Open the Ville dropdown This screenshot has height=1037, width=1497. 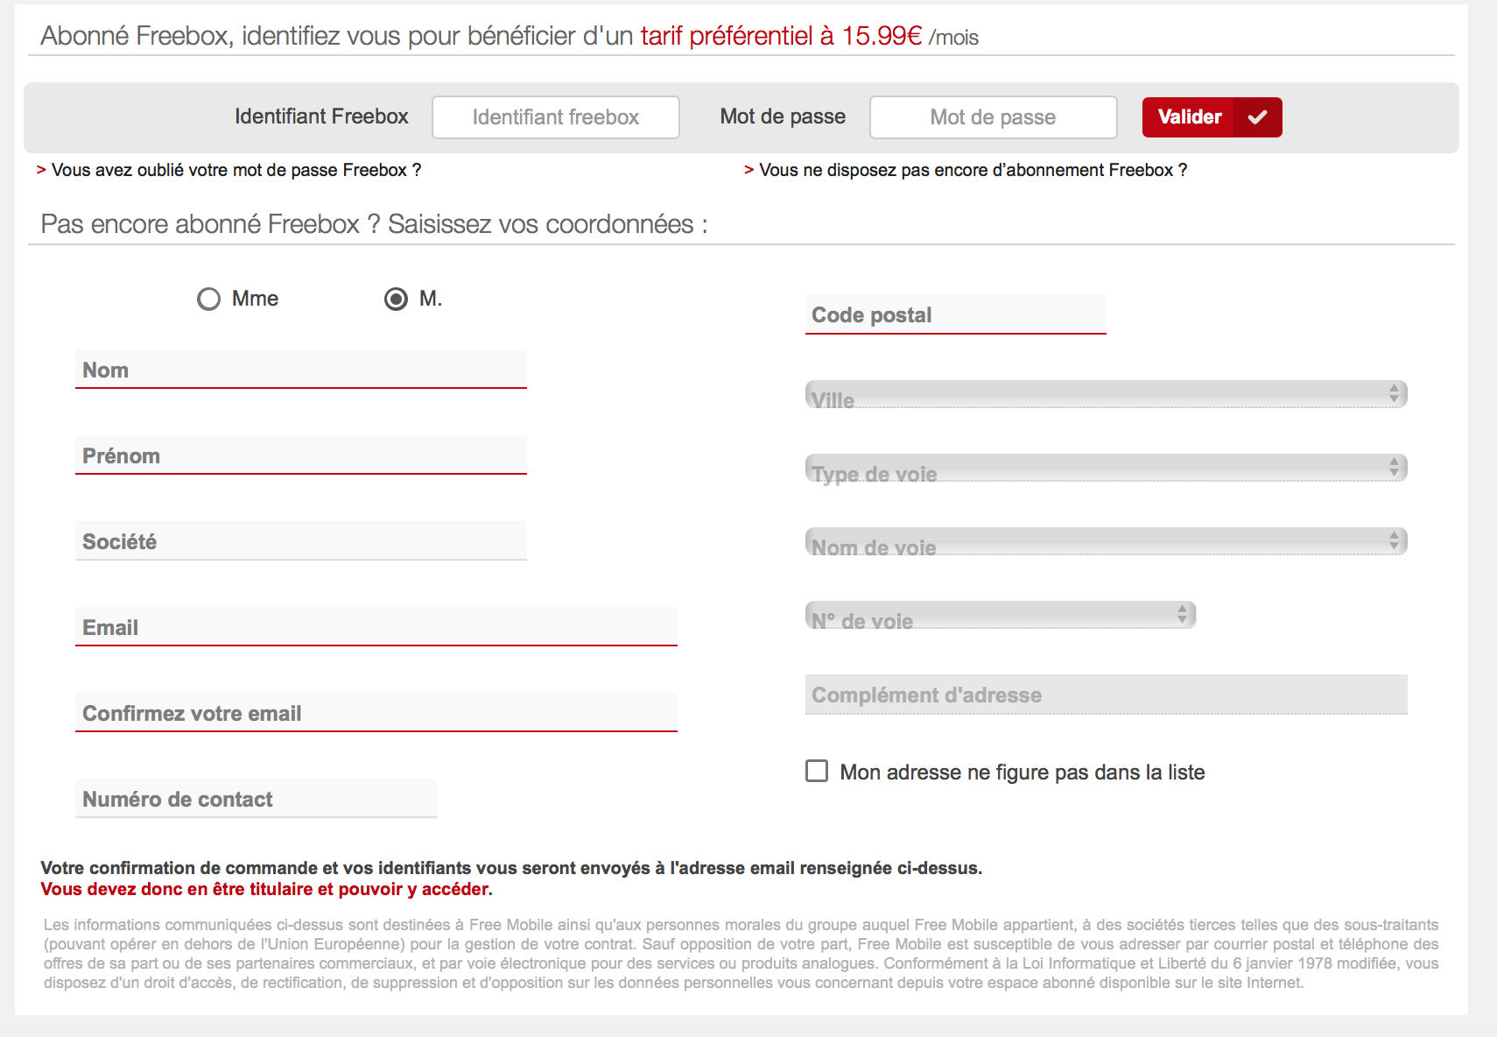[x=1106, y=395]
